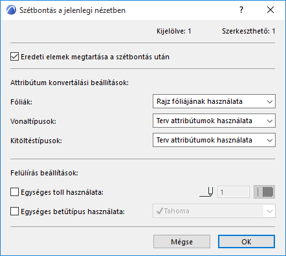Image resolution: width=286 pixels, height=256 pixels.
Task: Open the Kitöltéstípusok dropdown
Action: tap(214, 140)
